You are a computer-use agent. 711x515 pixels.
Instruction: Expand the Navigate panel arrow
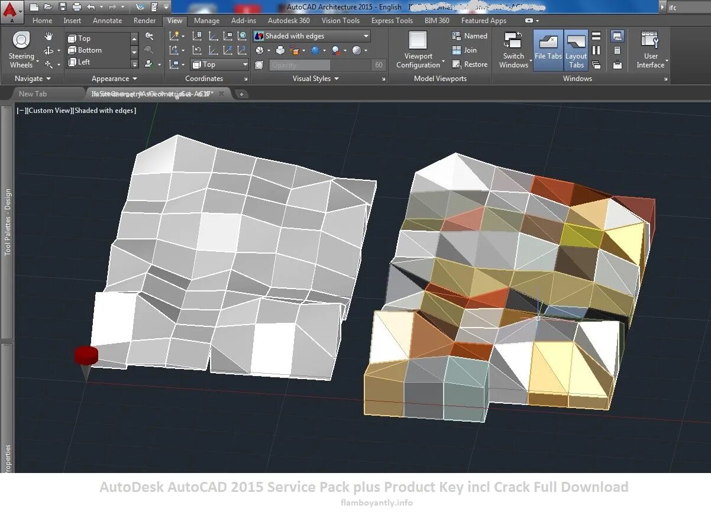(49, 79)
